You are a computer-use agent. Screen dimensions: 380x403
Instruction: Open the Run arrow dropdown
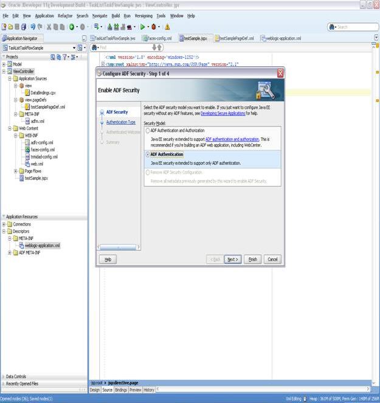(148, 27)
